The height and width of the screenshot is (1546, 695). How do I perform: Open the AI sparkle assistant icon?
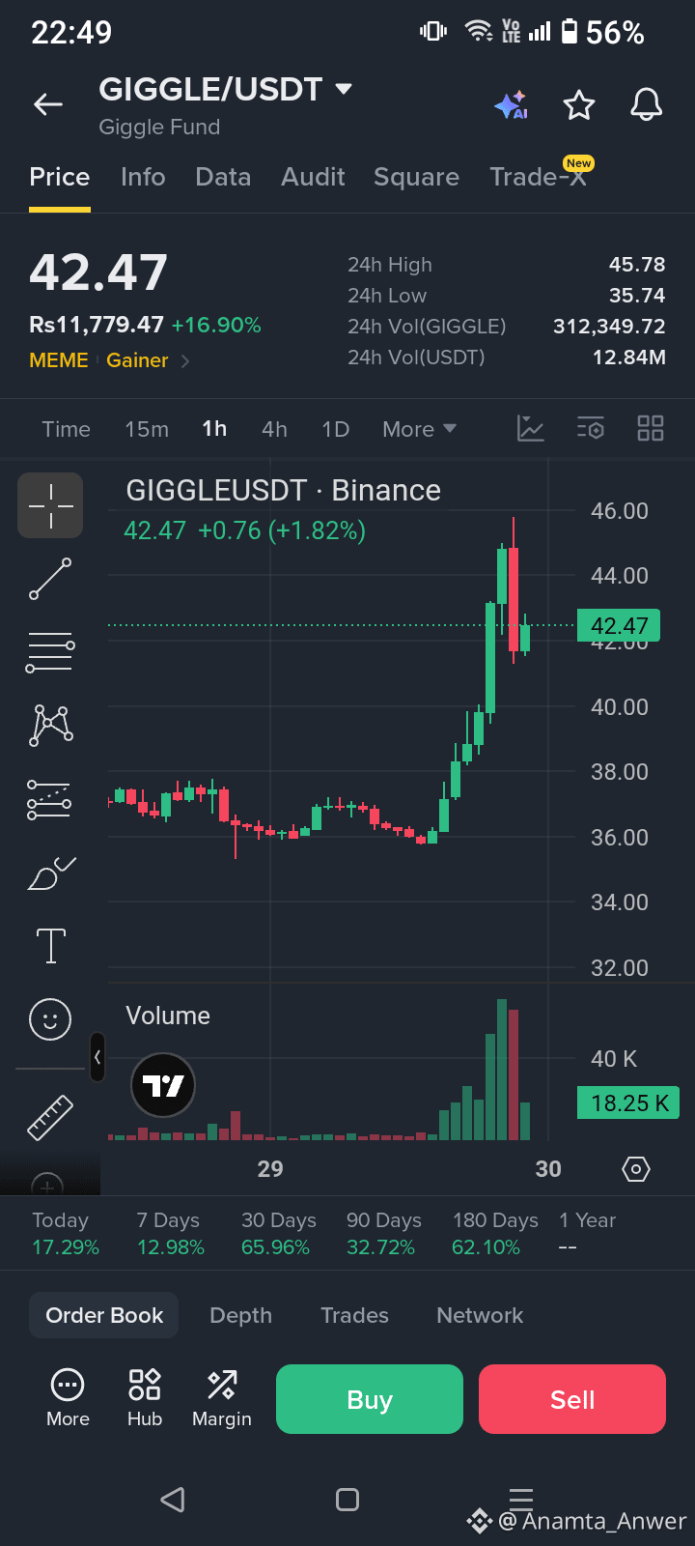pyautogui.click(x=511, y=104)
